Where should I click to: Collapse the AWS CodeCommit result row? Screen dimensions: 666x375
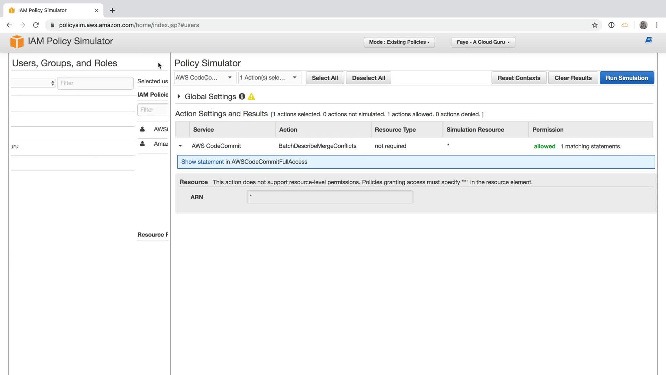tap(180, 146)
